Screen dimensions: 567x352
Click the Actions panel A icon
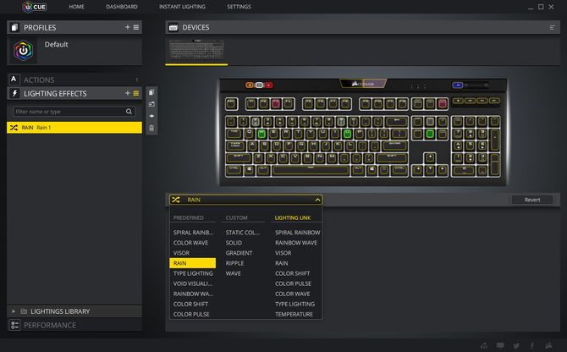[14, 80]
